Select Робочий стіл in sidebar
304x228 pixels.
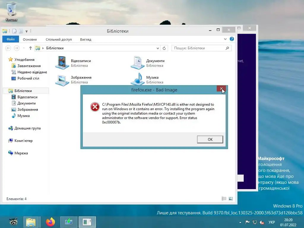point(28,78)
